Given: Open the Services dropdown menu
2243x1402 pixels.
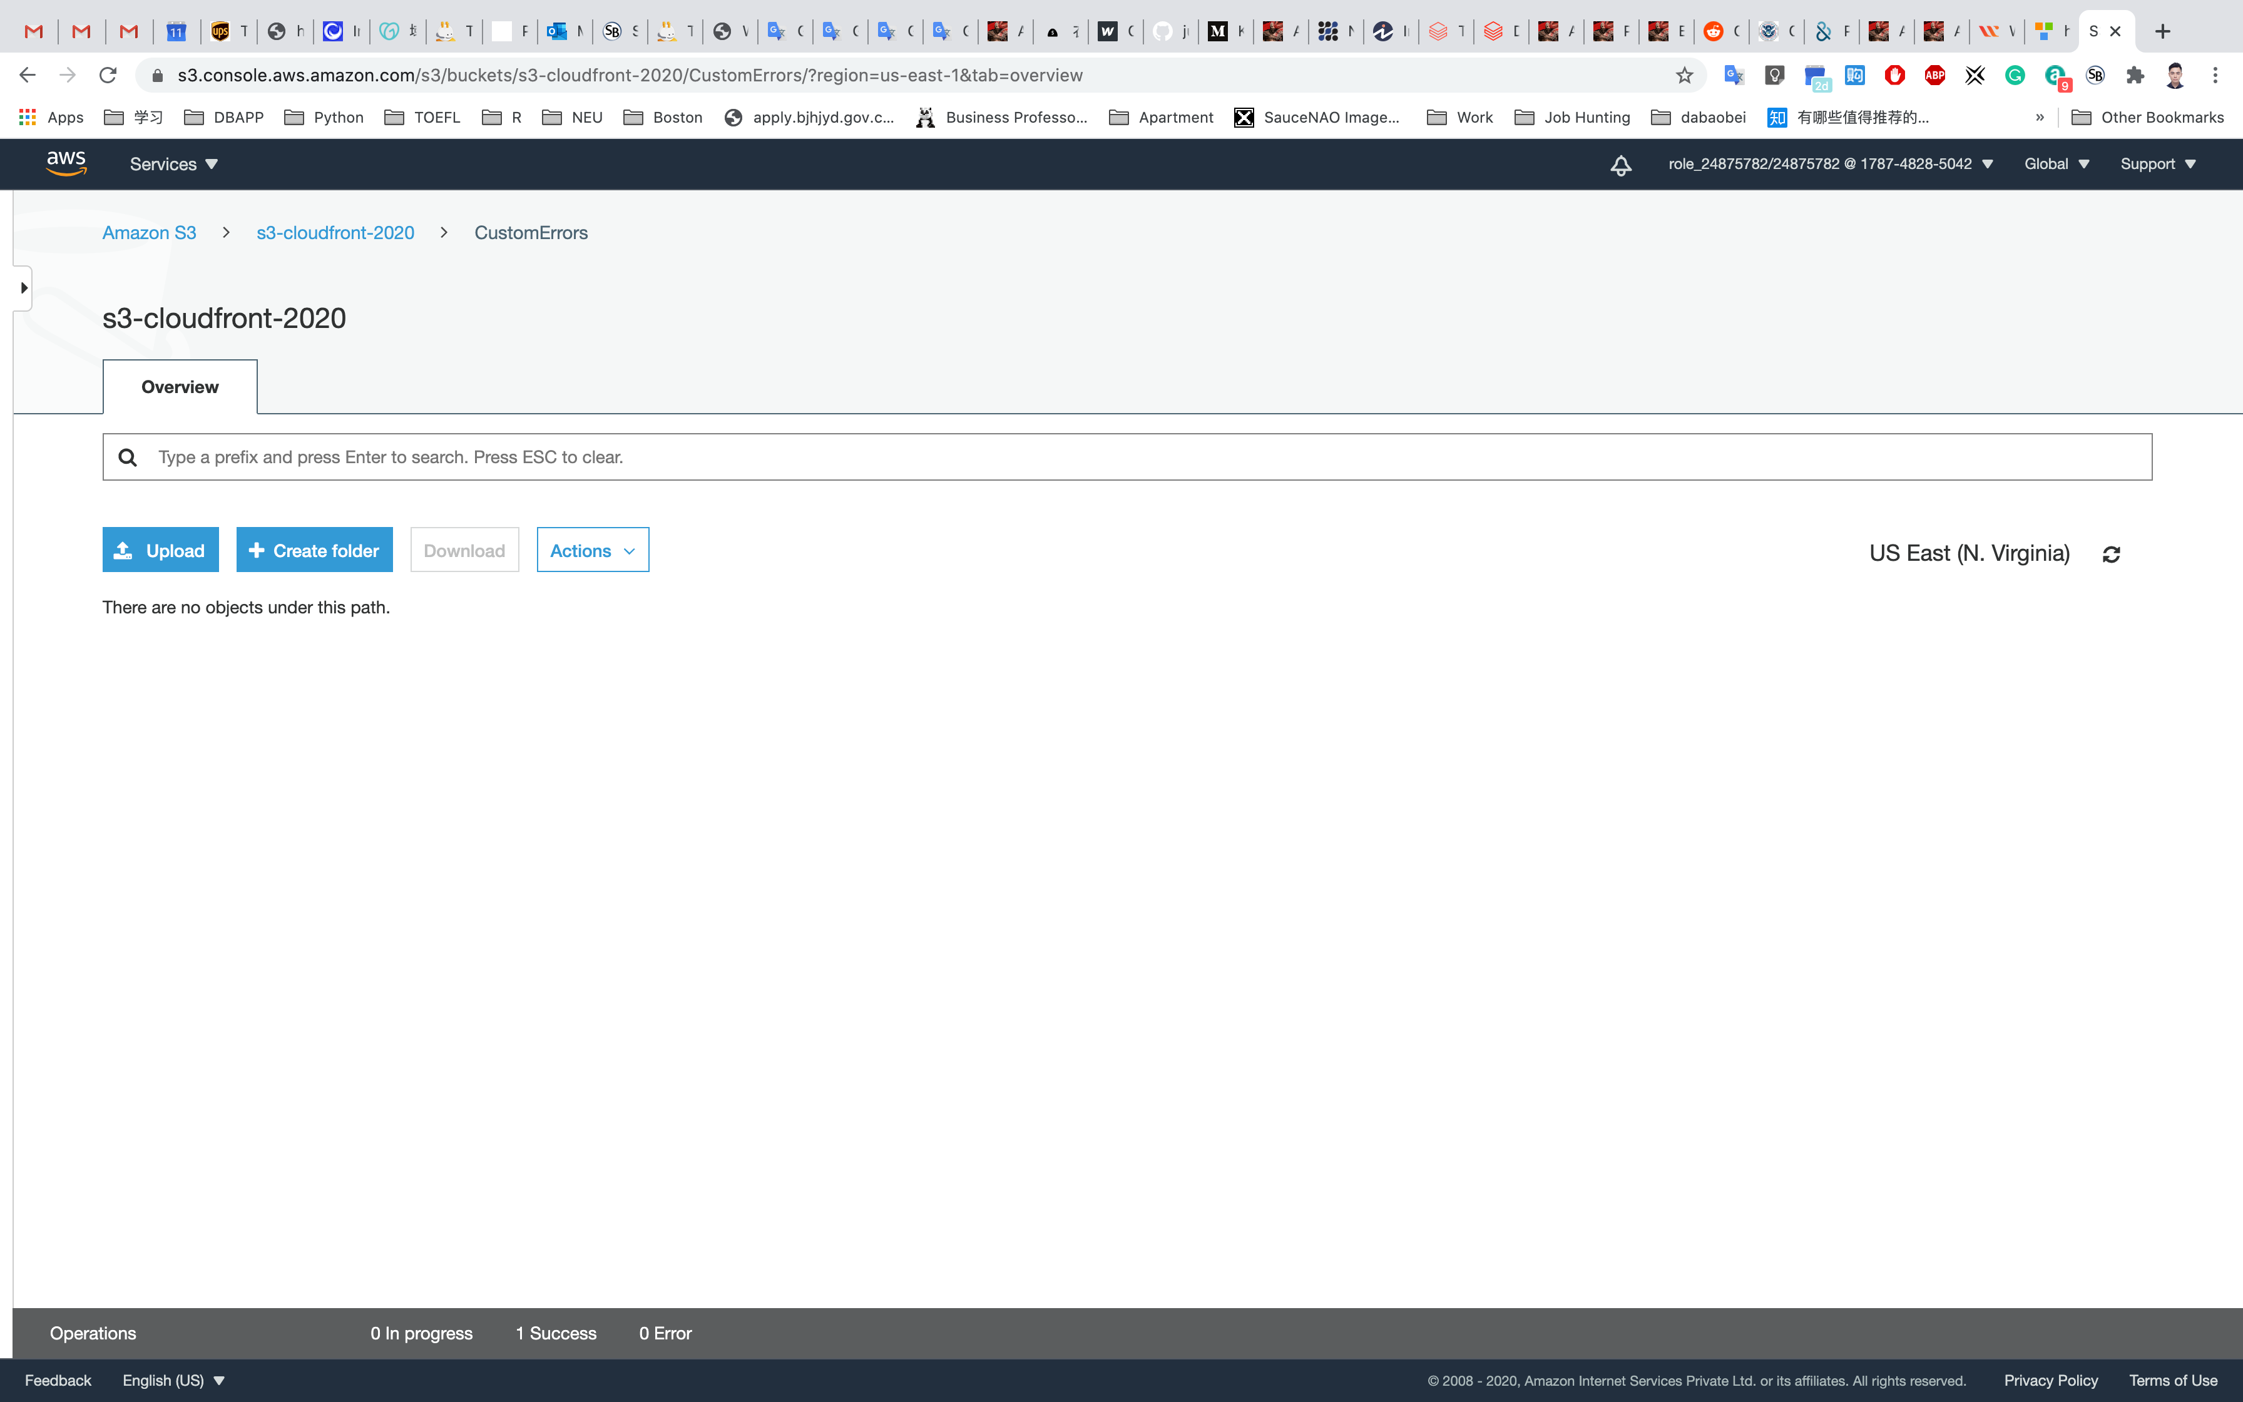Looking at the screenshot, I should 173,164.
